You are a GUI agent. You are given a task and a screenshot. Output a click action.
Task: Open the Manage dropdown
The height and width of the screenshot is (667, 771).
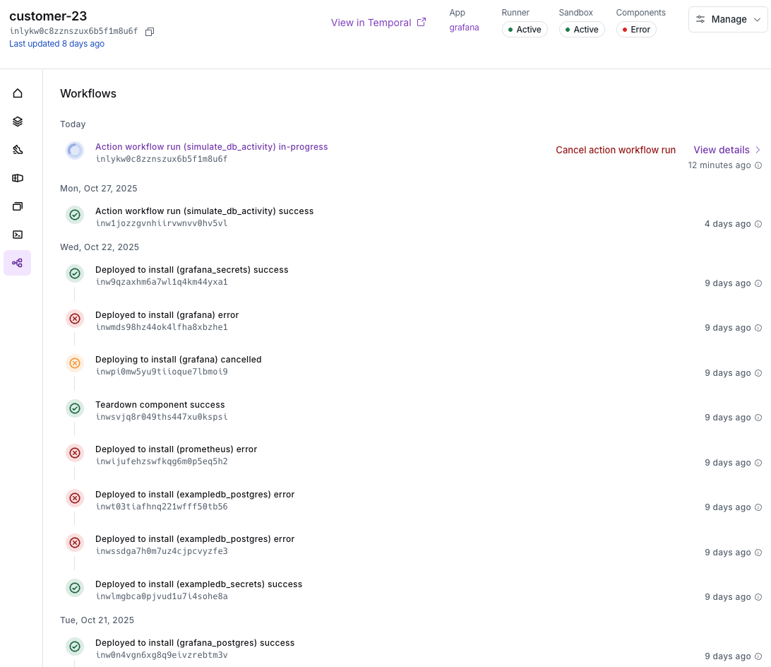[x=727, y=19]
